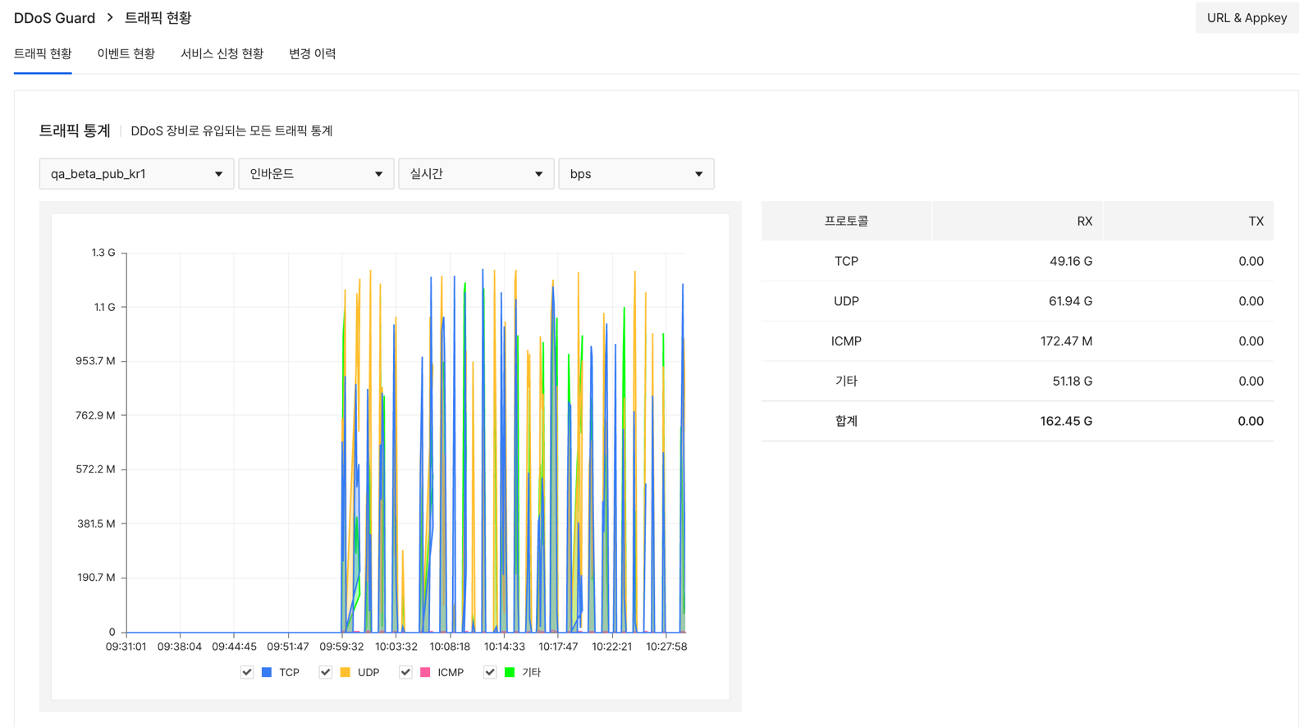Click the 10:27:58 x-axis time label

[x=666, y=647]
